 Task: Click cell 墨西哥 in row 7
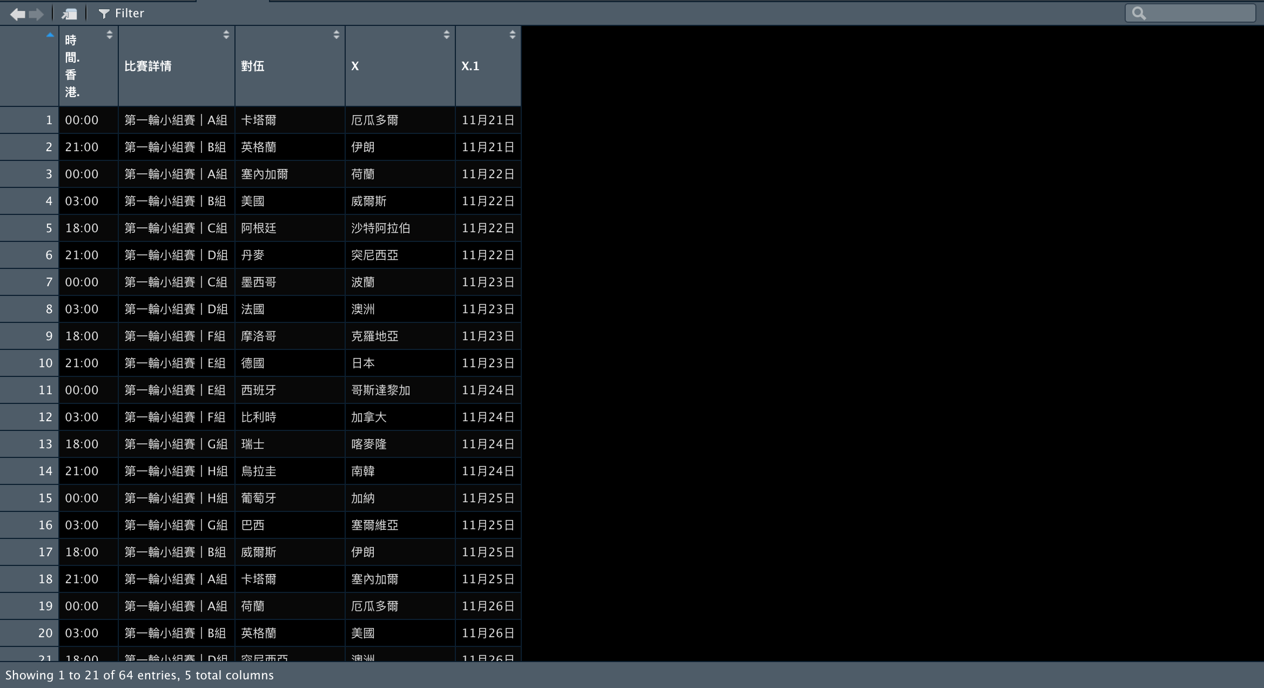290,282
